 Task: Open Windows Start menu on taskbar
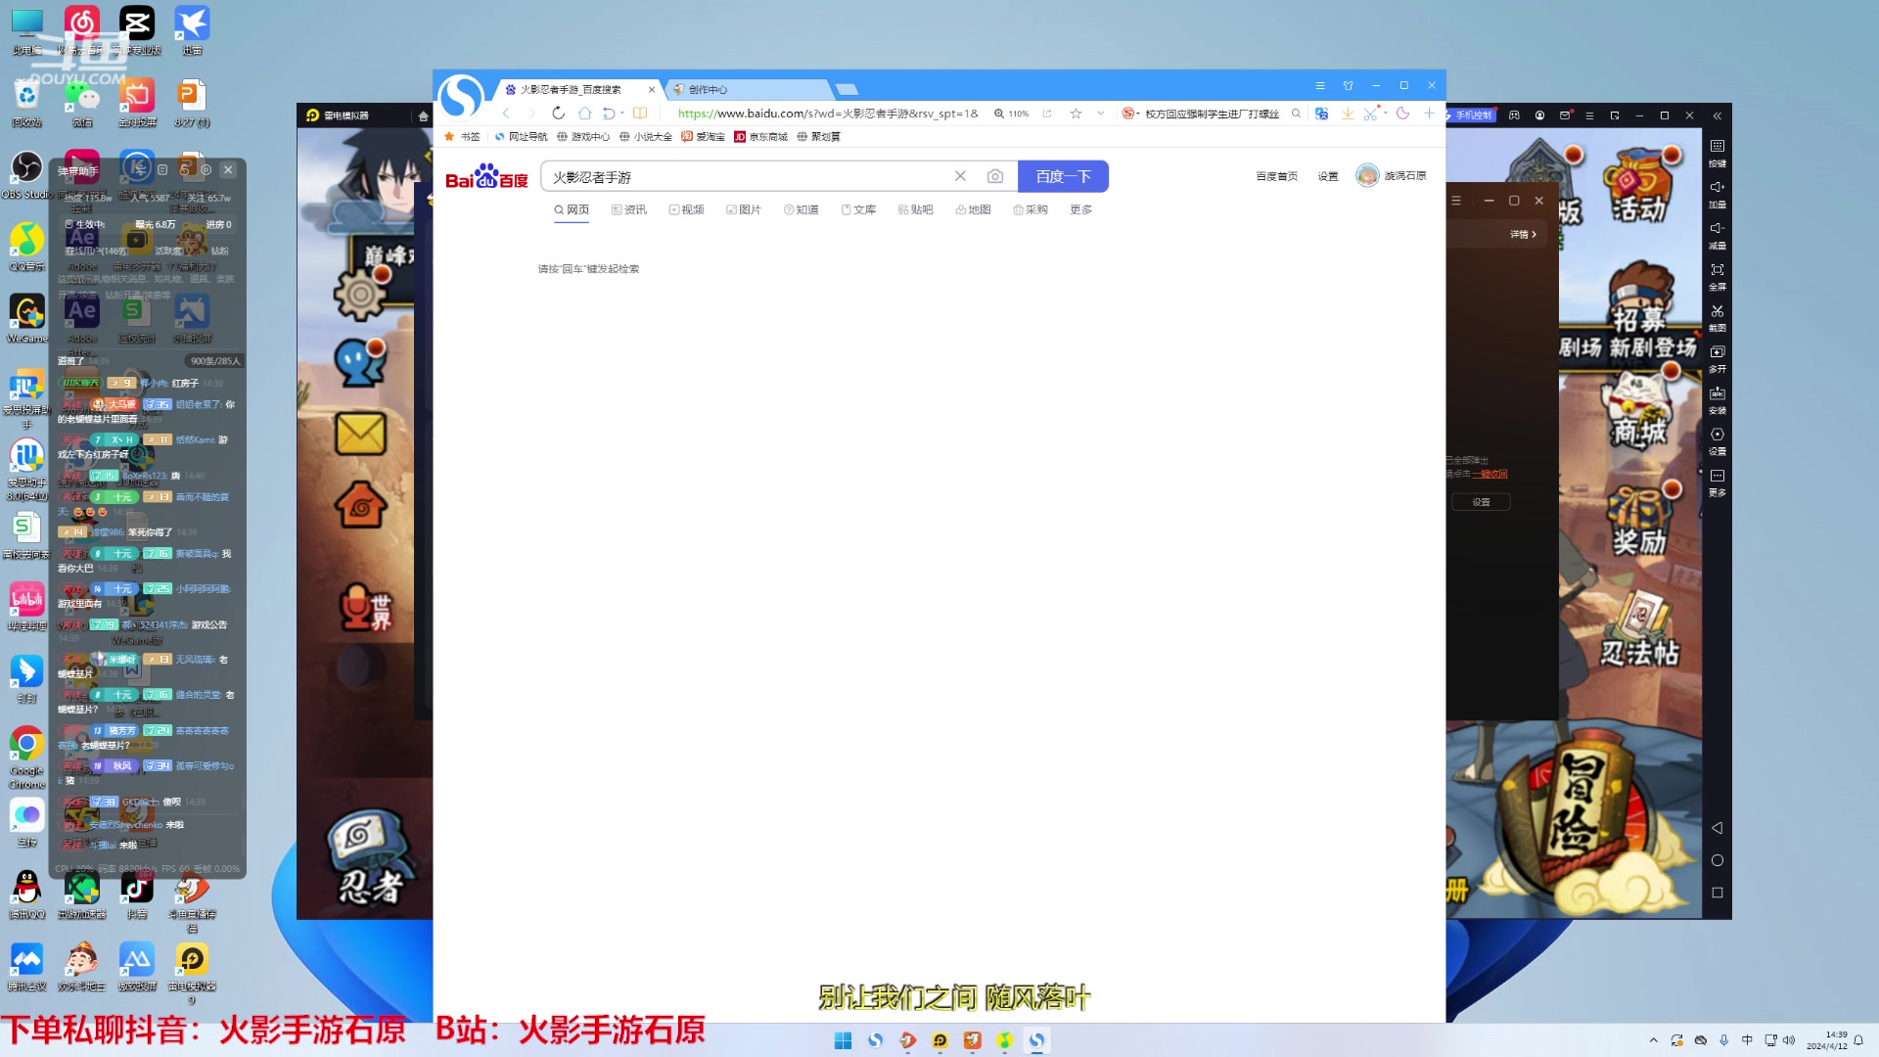(x=843, y=1040)
